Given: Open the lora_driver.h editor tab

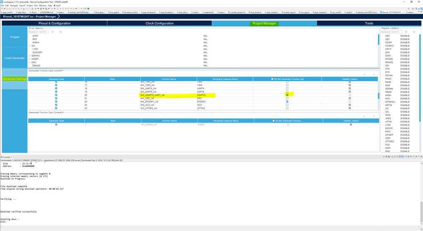Looking at the screenshot, I should [x=255, y=12].
